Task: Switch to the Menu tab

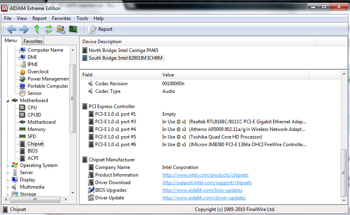Action: pyautogui.click(x=11, y=40)
